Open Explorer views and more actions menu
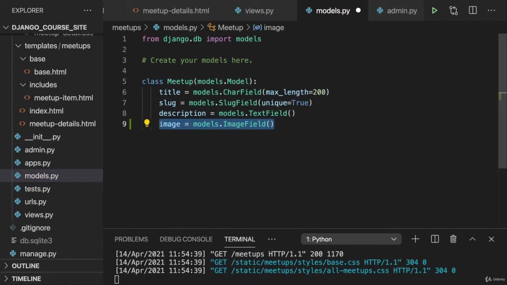This screenshot has width=507, height=285. 88,11
